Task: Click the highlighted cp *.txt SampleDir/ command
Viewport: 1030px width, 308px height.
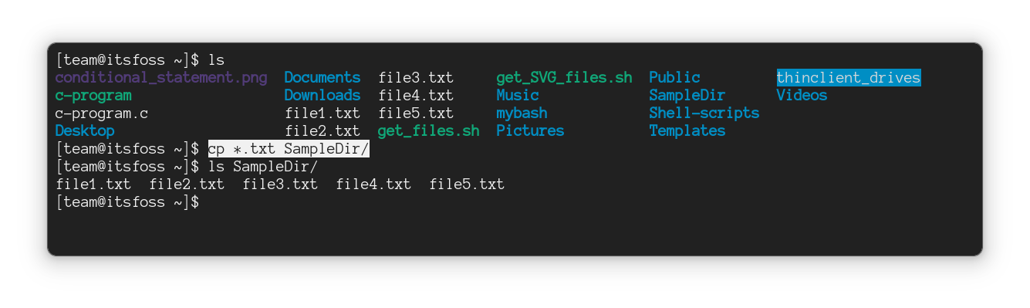Action: 289,149
